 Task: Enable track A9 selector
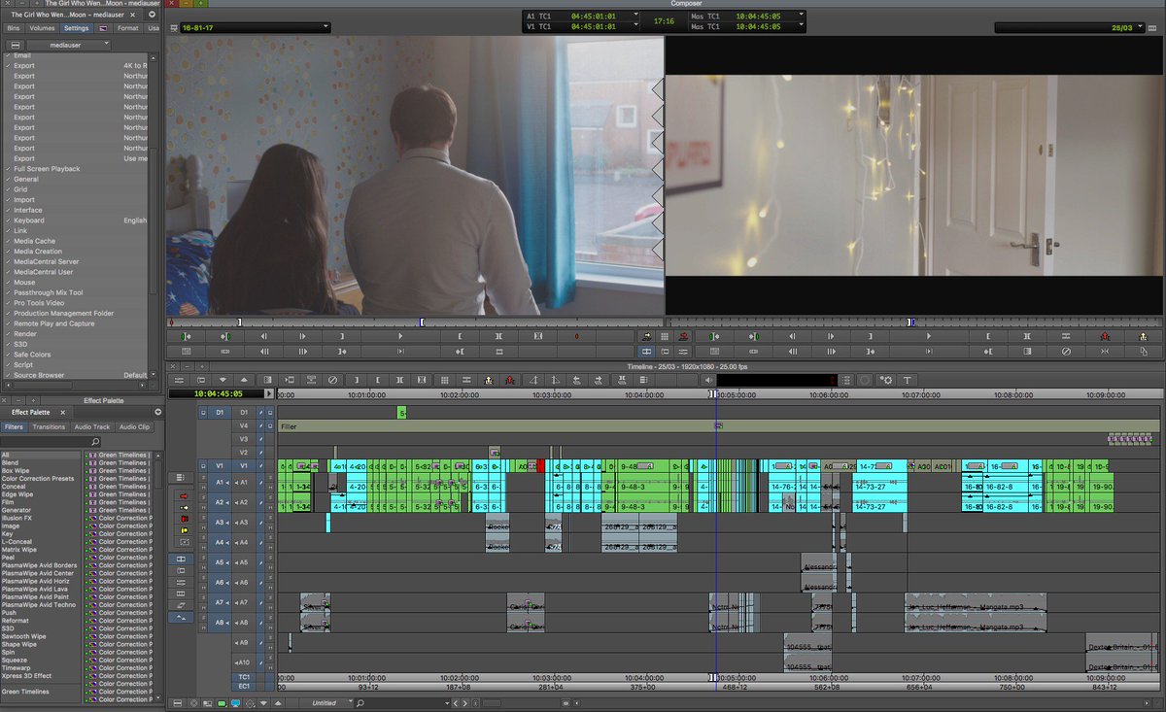click(x=244, y=642)
